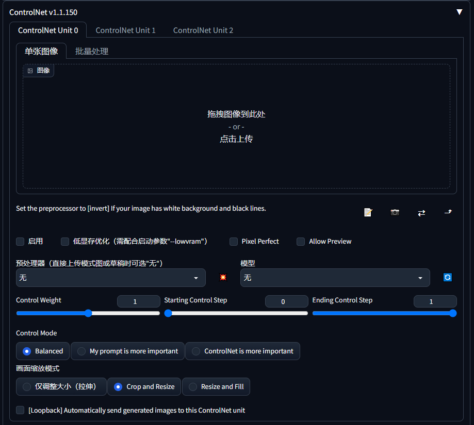Image resolution: width=474 pixels, height=425 pixels.
Task: Enable the Pixel Perfect checkbox
Action: point(234,242)
